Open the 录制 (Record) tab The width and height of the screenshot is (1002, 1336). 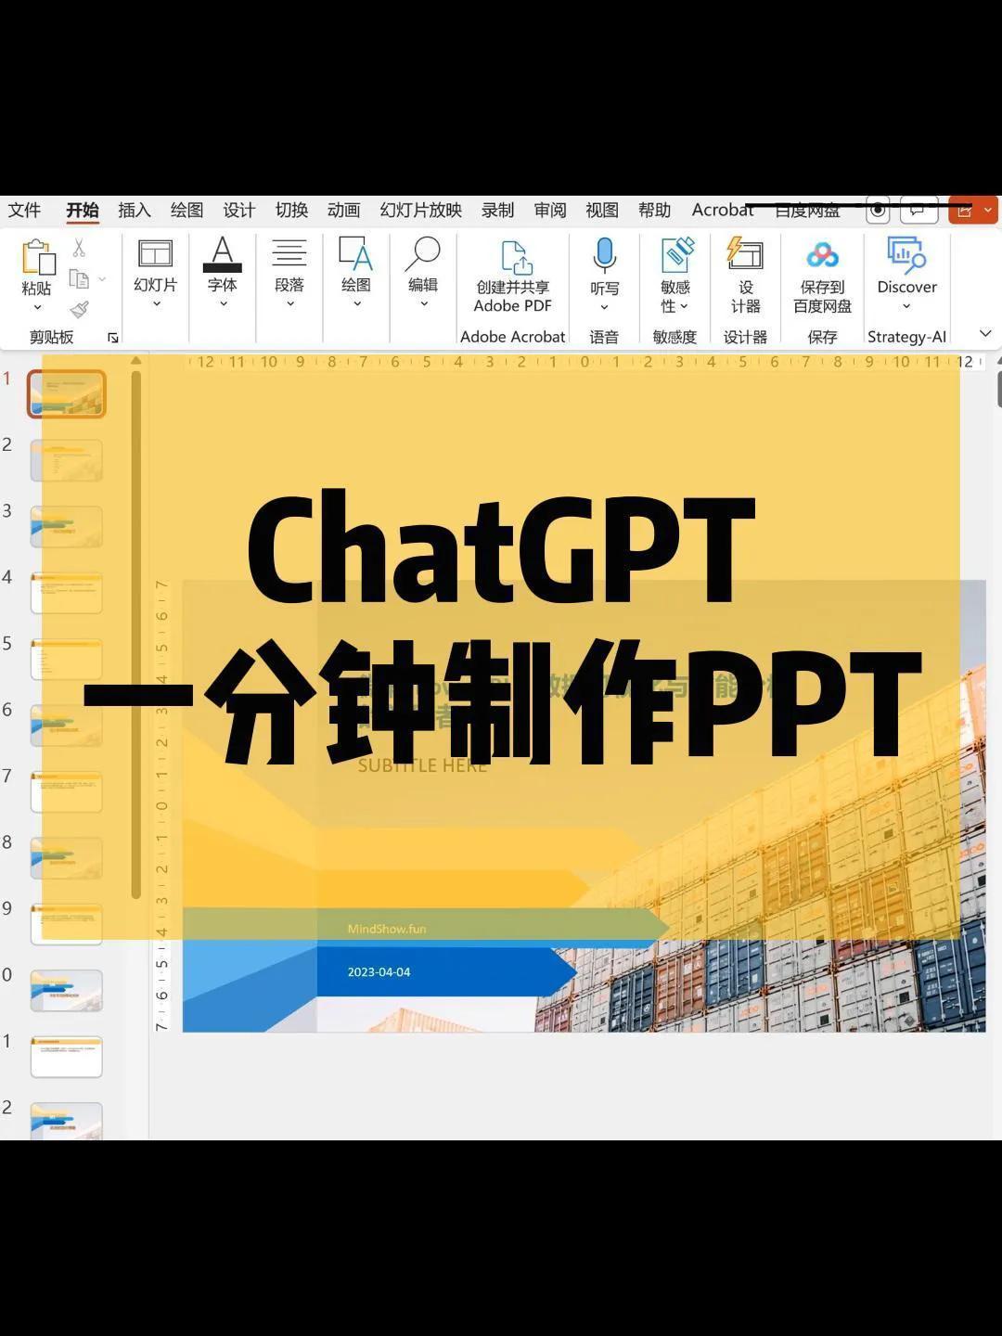click(497, 211)
